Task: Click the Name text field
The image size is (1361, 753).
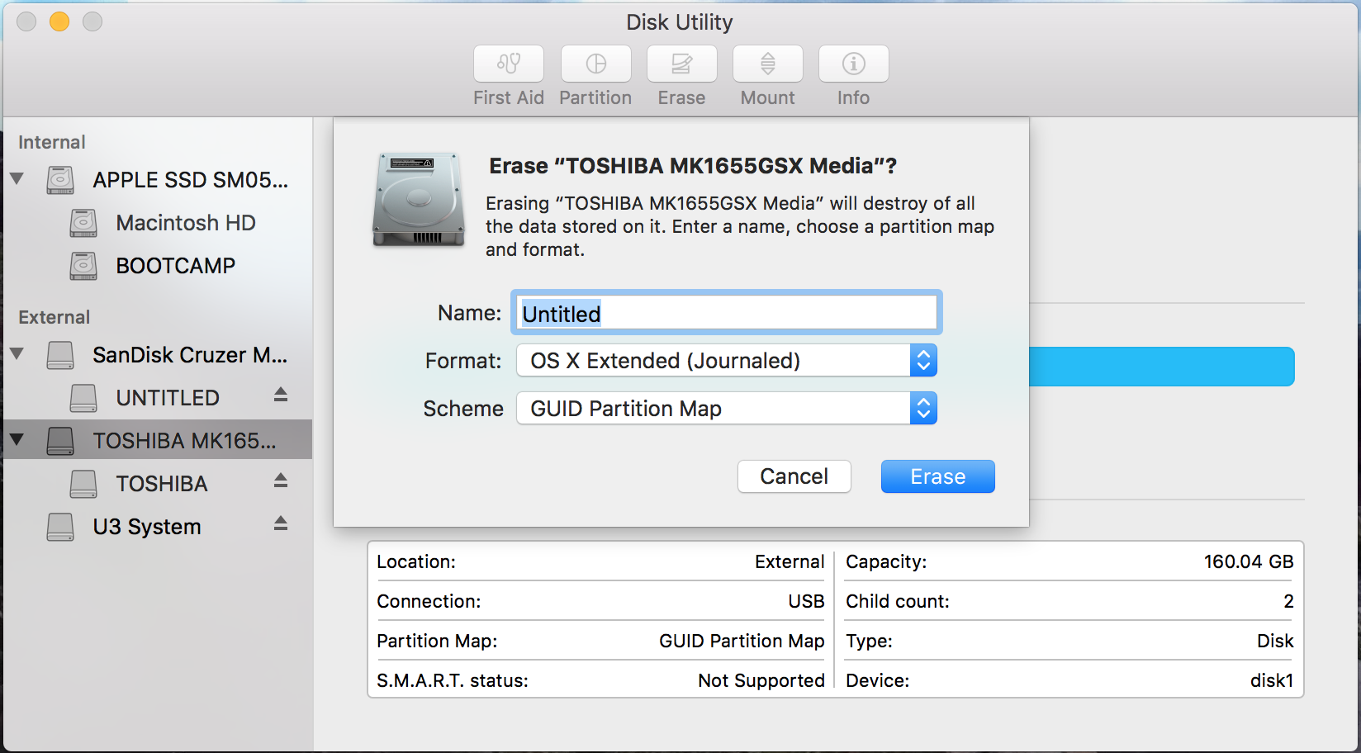Action: point(727,313)
